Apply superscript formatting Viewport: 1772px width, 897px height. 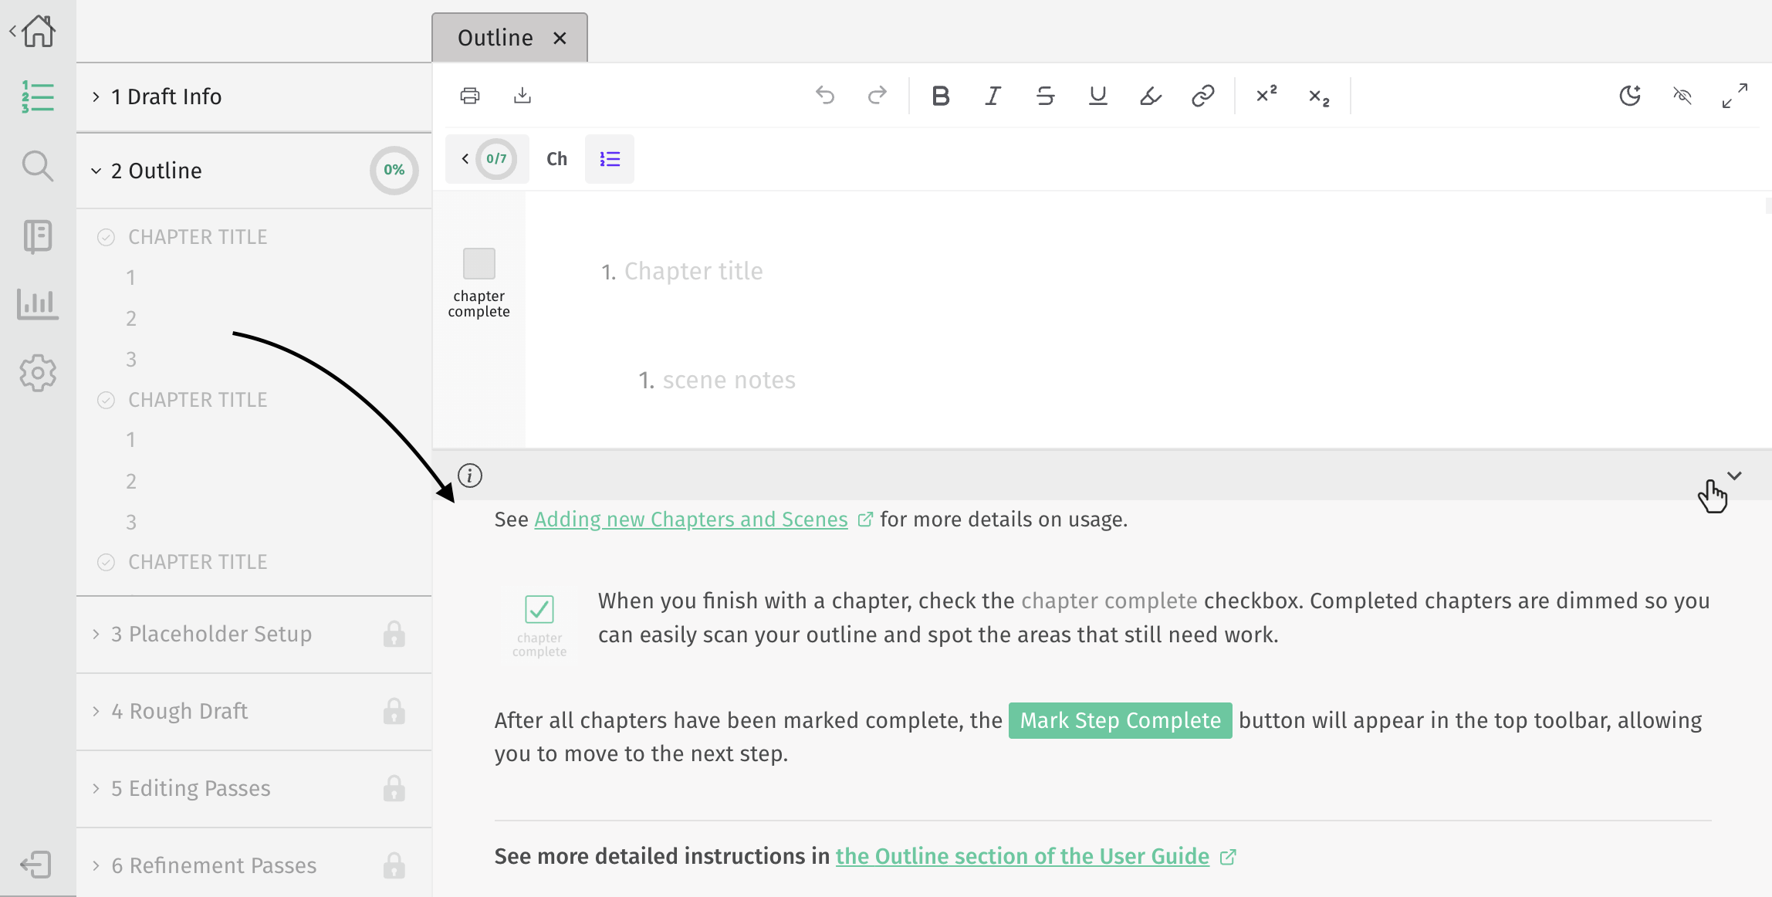click(x=1266, y=94)
